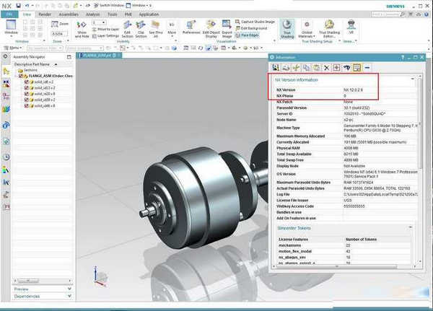This screenshot has width=433, height=311.
Task: Uncheck the FLANGE_ASM assembly checkbox
Action: tap(20, 76)
